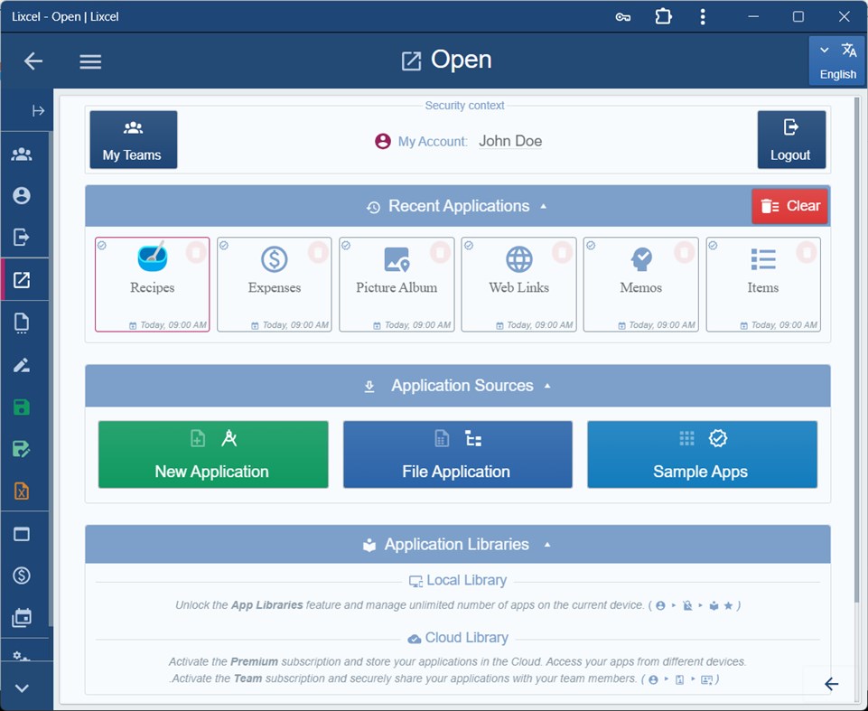Create a New Application
The image size is (868, 711).
click(212, 454)
